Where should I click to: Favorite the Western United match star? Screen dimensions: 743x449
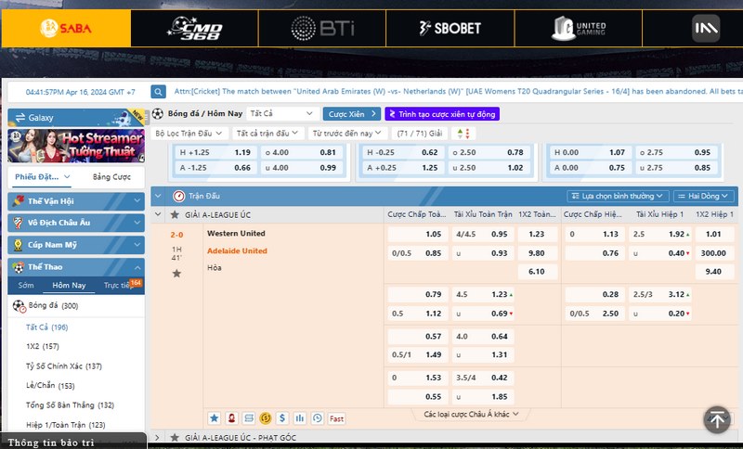point(176,273)
